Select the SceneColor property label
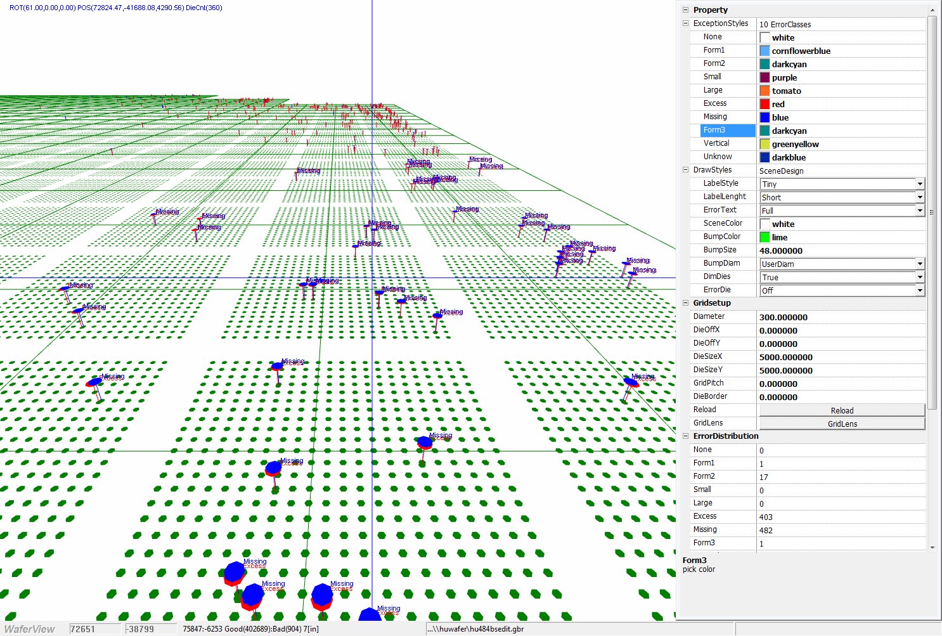 723,223
